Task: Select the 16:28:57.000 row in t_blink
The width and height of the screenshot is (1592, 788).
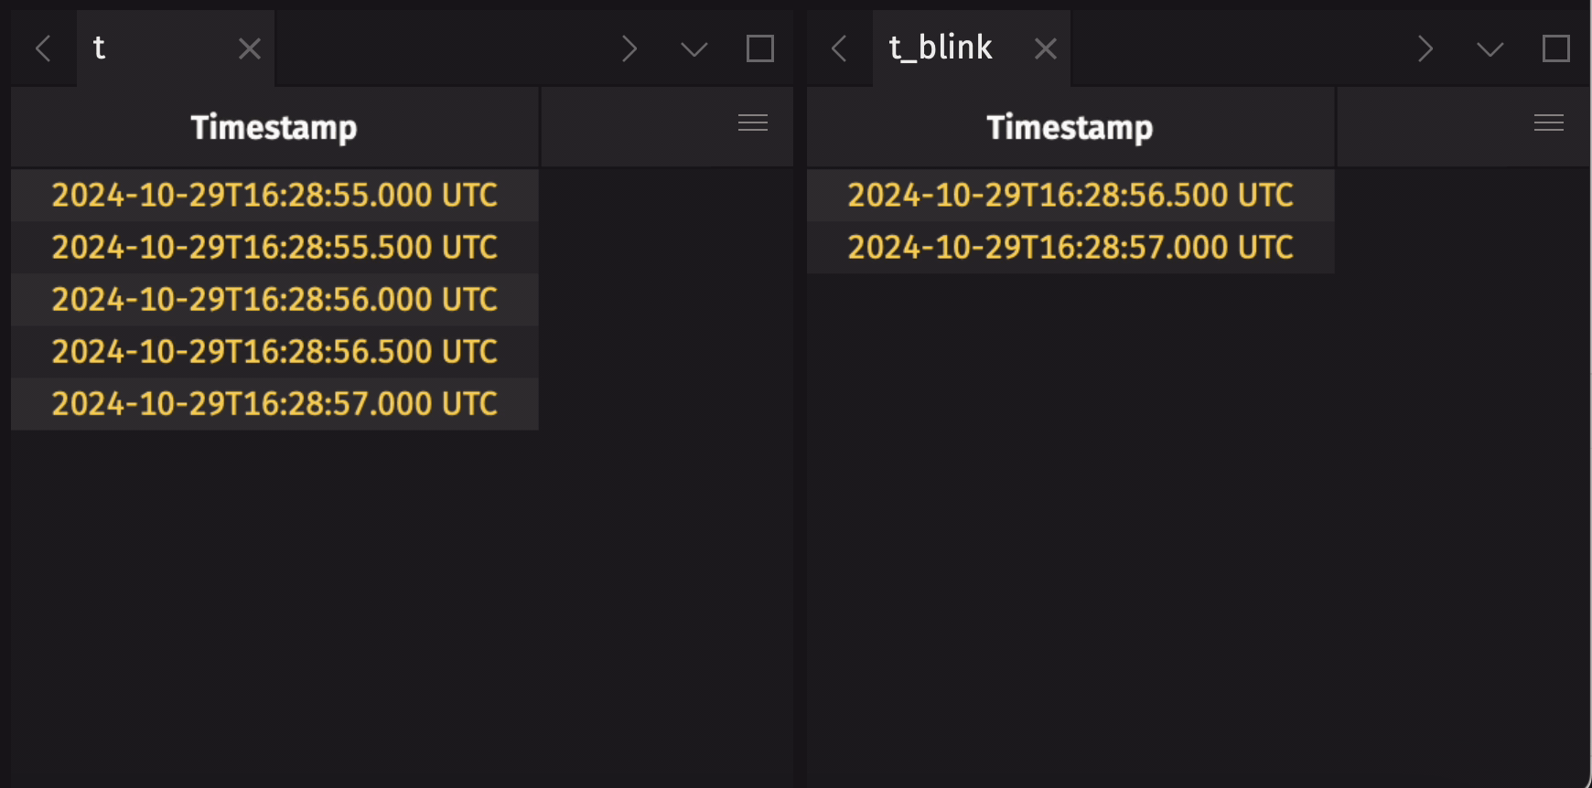Action: coord(1070,247)
